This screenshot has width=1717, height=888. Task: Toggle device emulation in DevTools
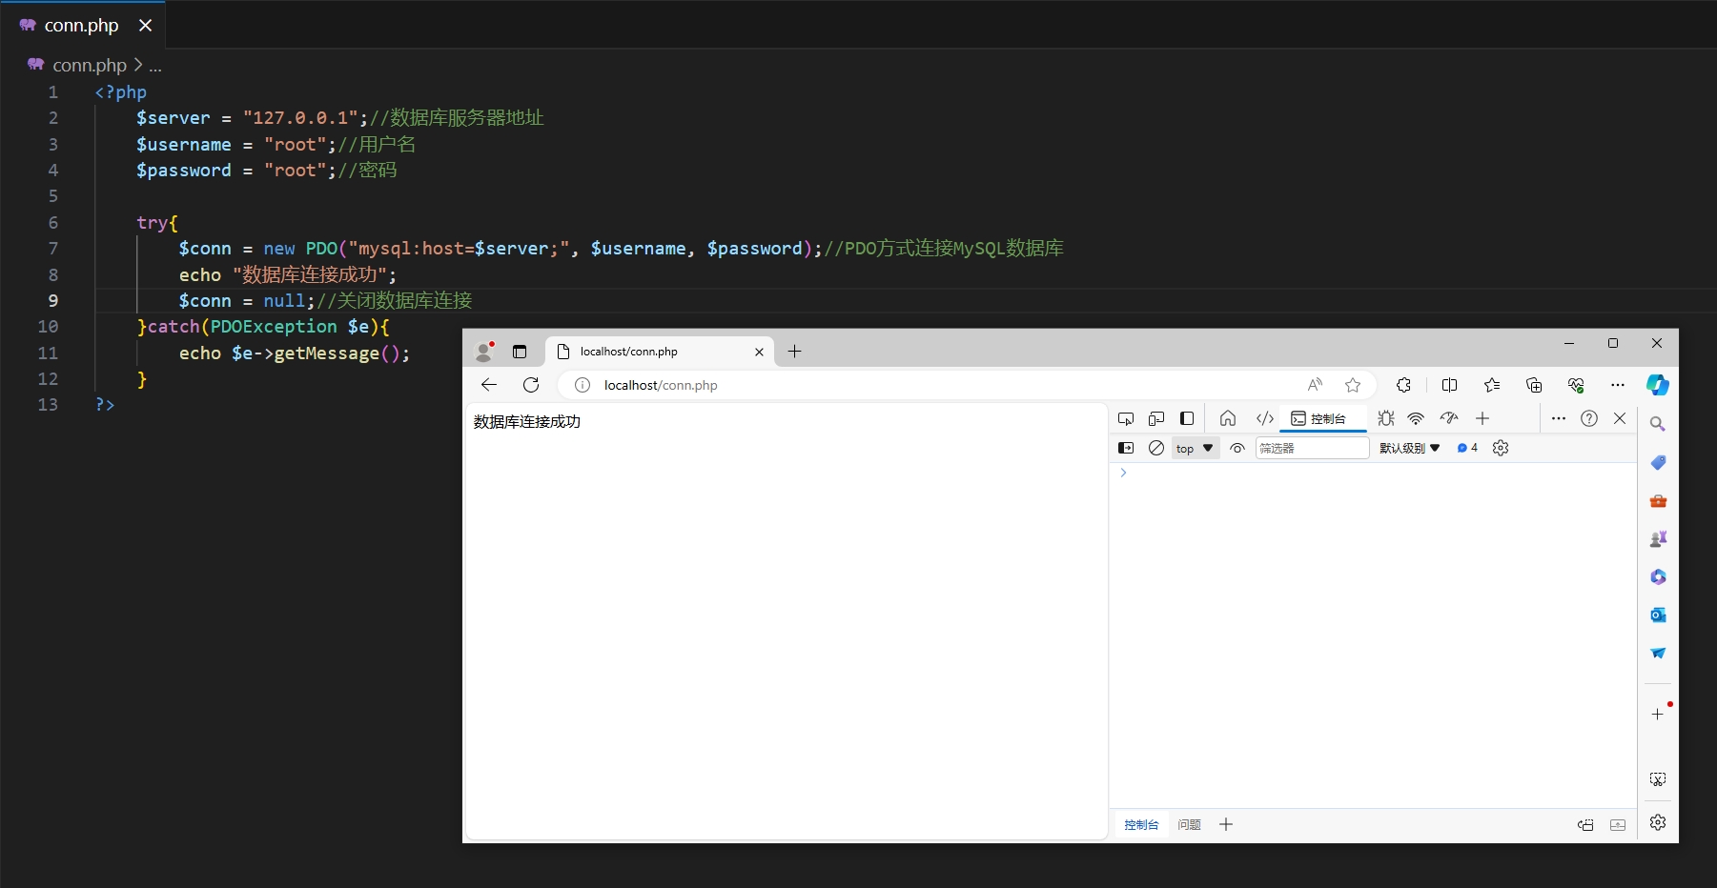click(1156, 418)
